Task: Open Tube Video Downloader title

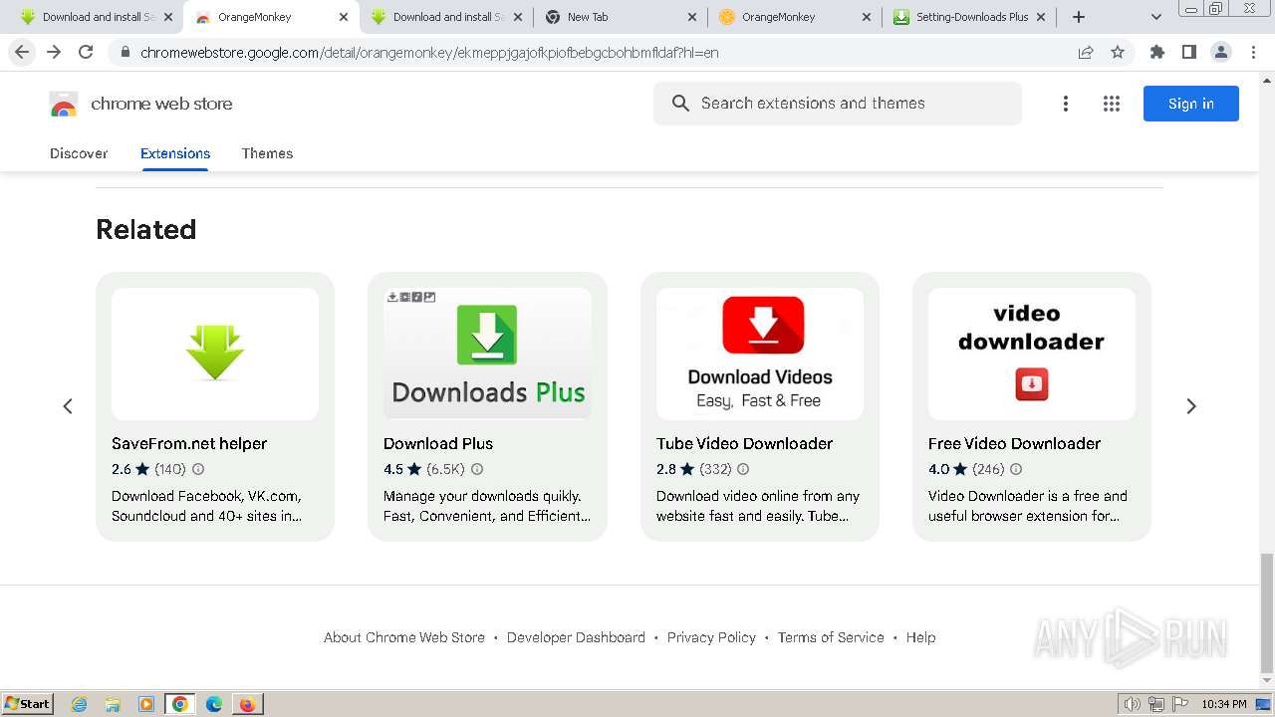Action: point(744,443)
